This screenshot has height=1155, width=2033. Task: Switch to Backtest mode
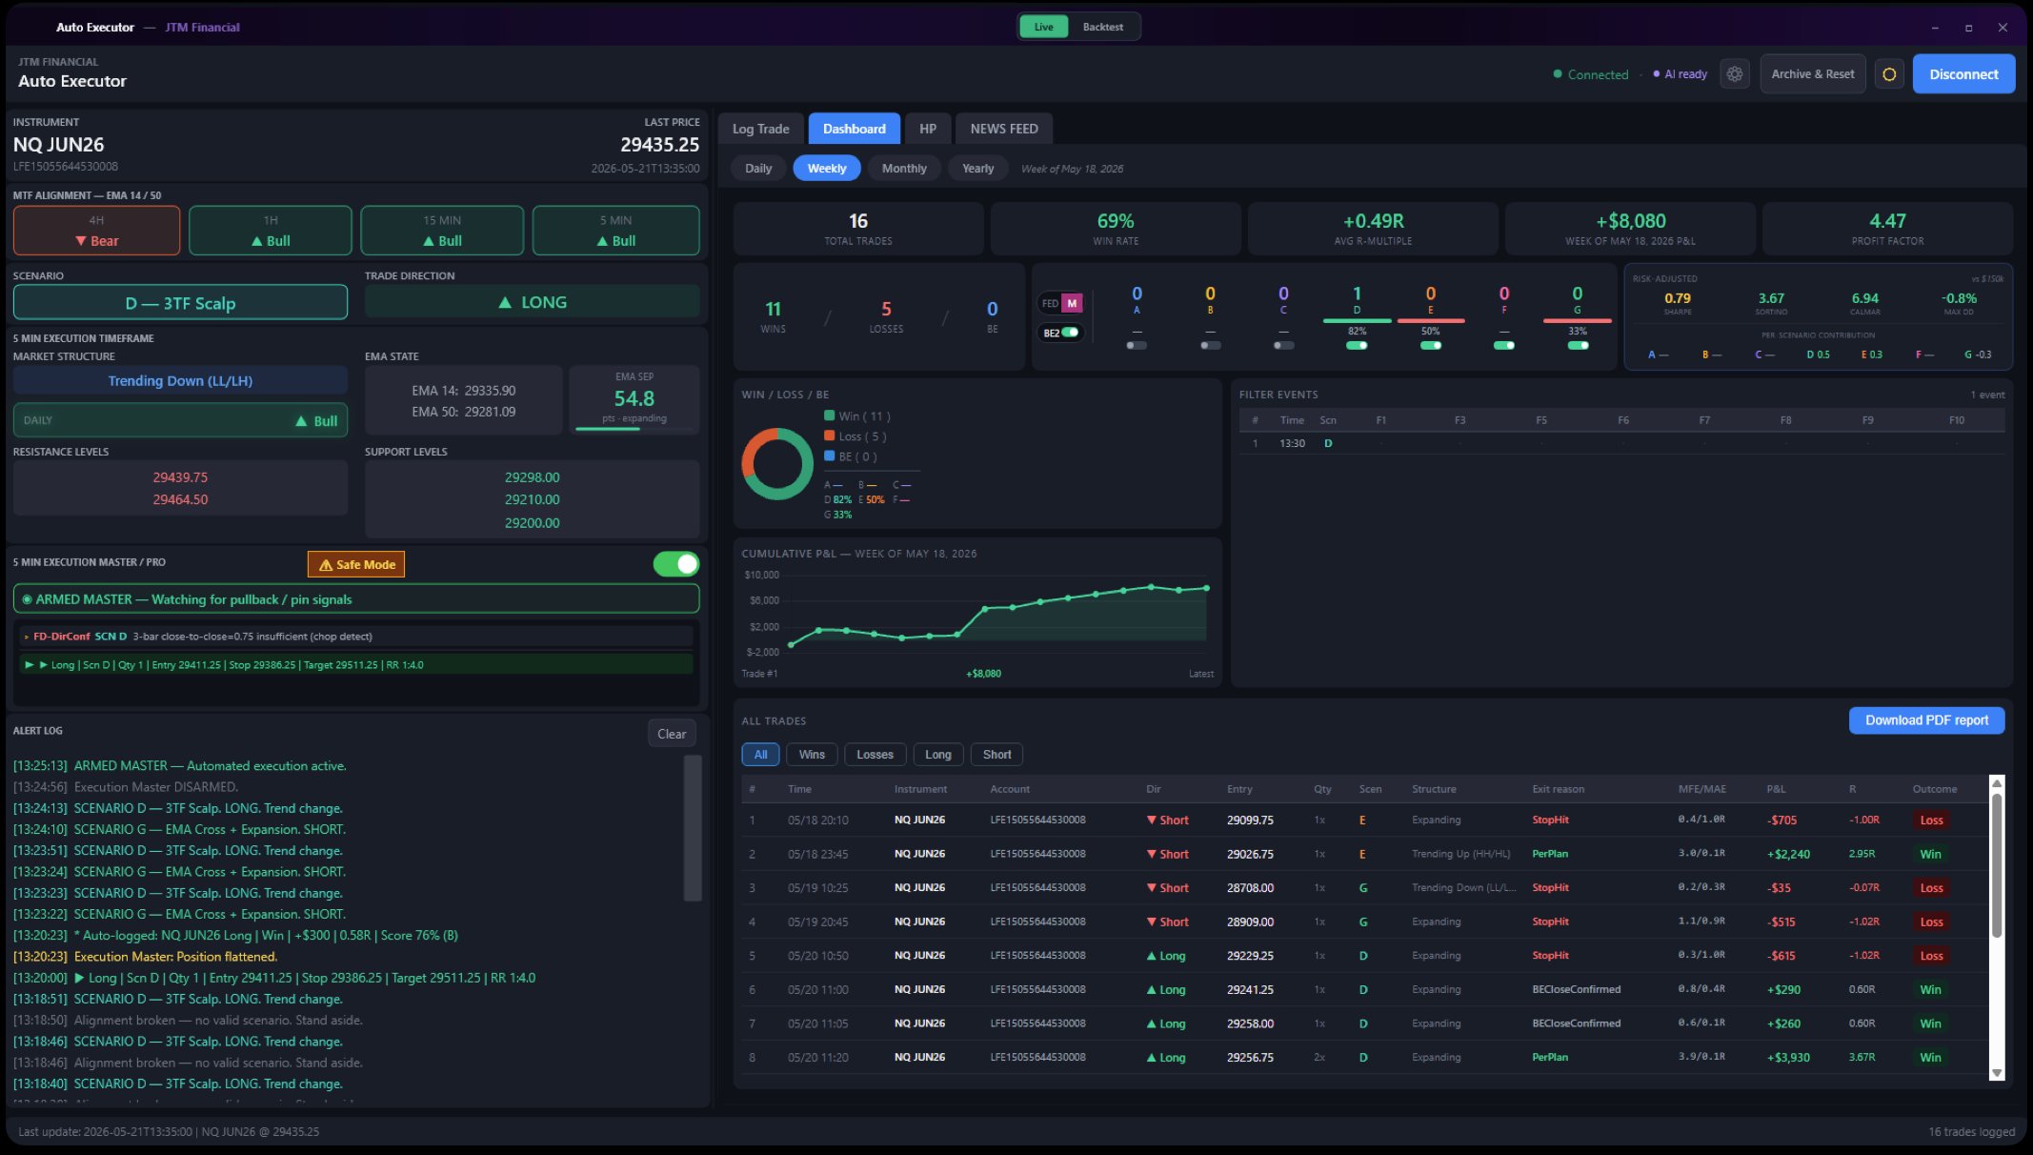(1102, 27)
